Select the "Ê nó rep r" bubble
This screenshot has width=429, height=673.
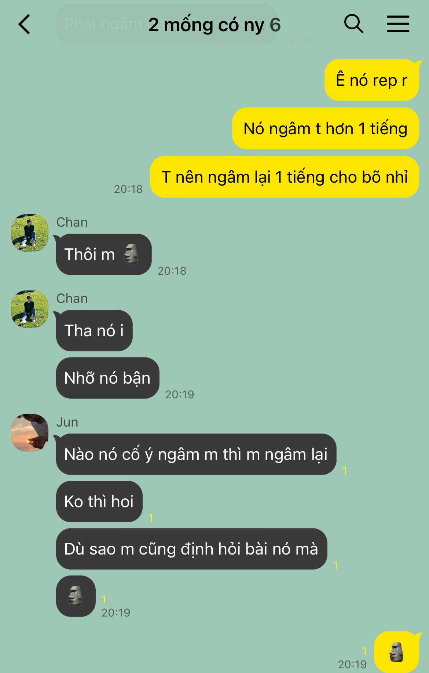[x=372, y=80]
